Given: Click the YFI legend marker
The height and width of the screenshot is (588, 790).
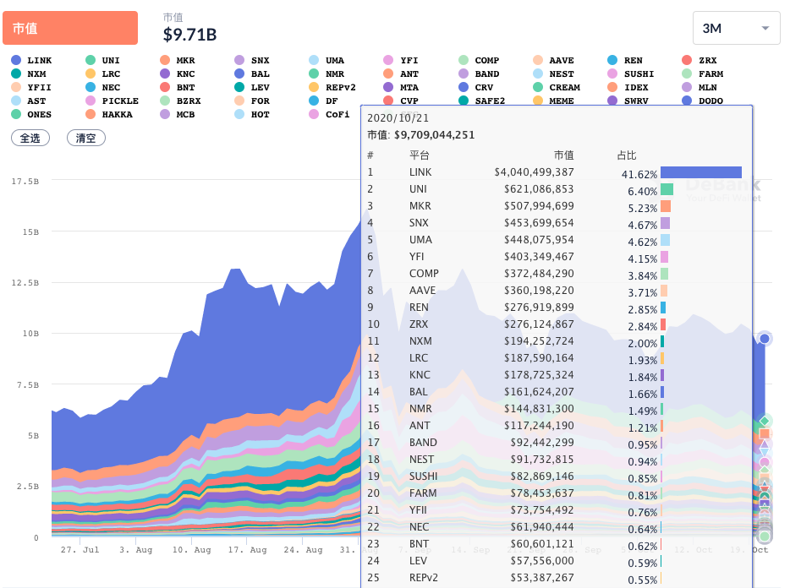Looking at the screenshot, I should click(389, 61).
